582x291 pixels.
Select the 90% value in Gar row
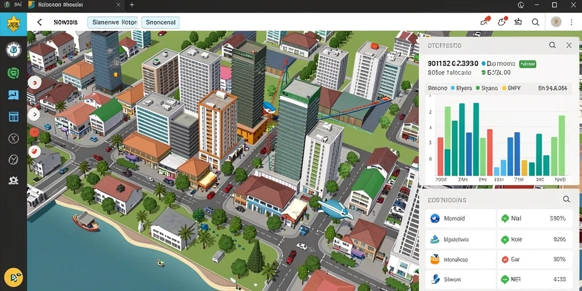click(559, 259)
